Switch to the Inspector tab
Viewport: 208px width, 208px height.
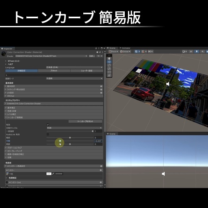click(x=7, y=49)
